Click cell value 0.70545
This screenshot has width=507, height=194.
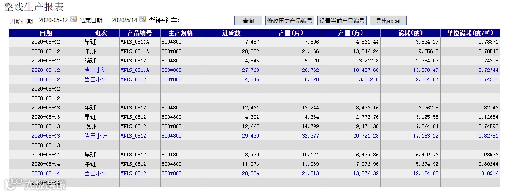pos(489,51)
